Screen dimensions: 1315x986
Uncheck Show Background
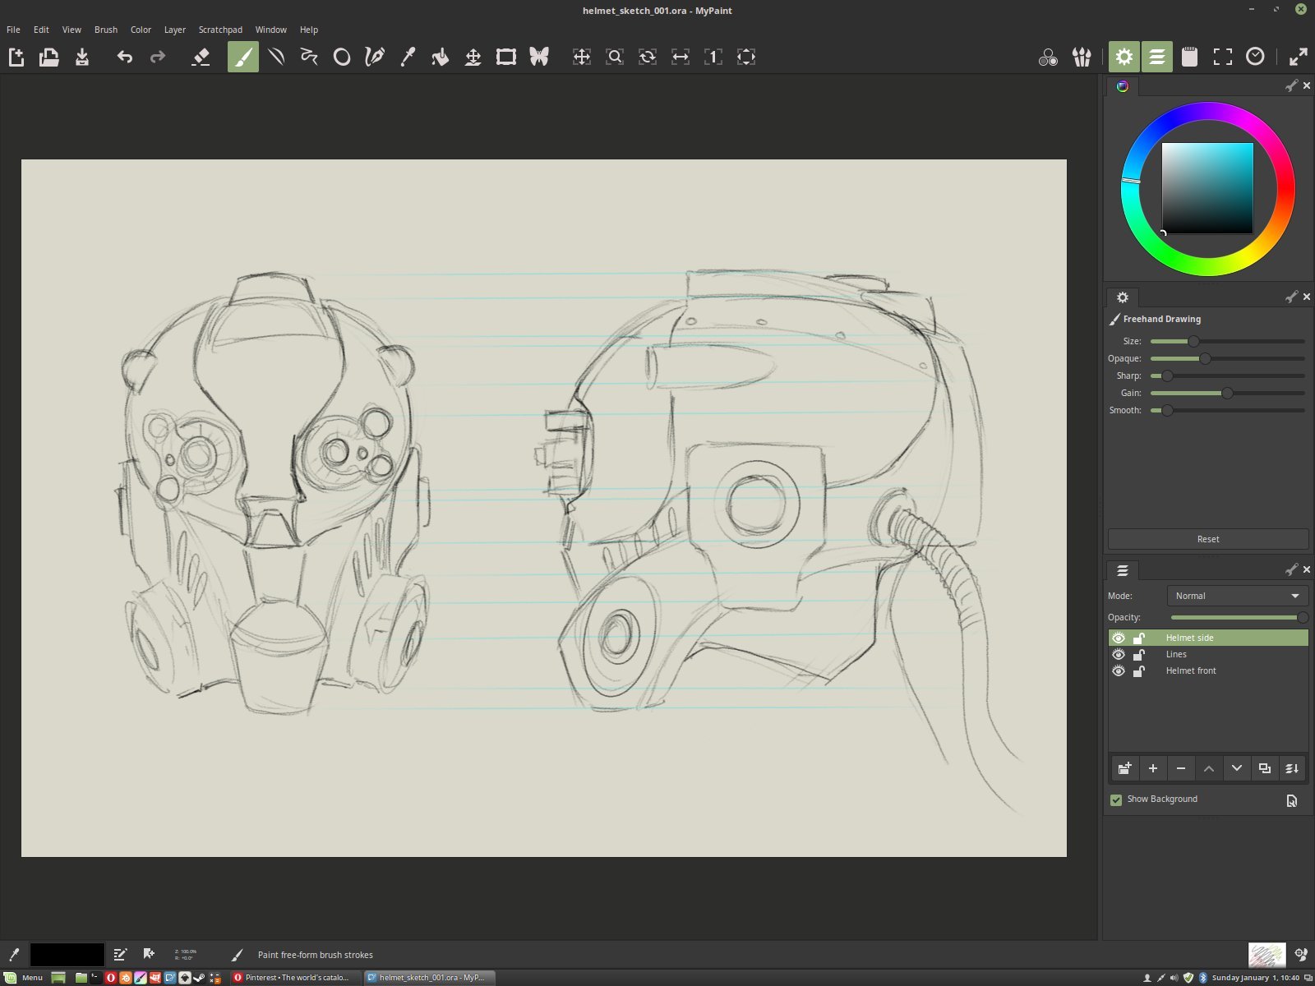tap(1116, 799)
